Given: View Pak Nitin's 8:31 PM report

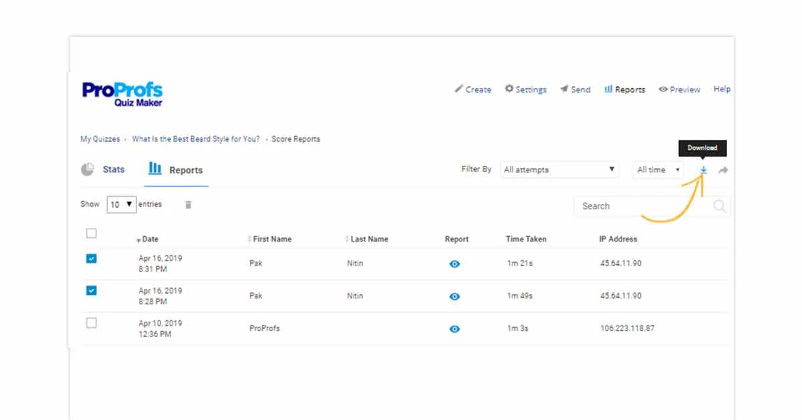Looking at the screenshot, I should click(454, 264).
